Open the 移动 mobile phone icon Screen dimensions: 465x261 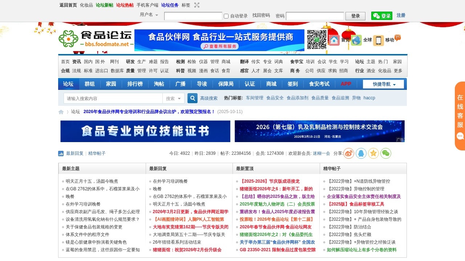pyautogui.click(x=379, y=40)
